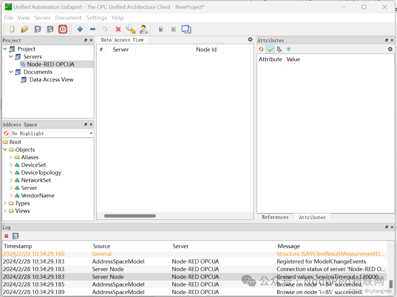The image size is (397, 297).
Task: Click the Remove Server minus icon
Action: [x=93, y=29]
